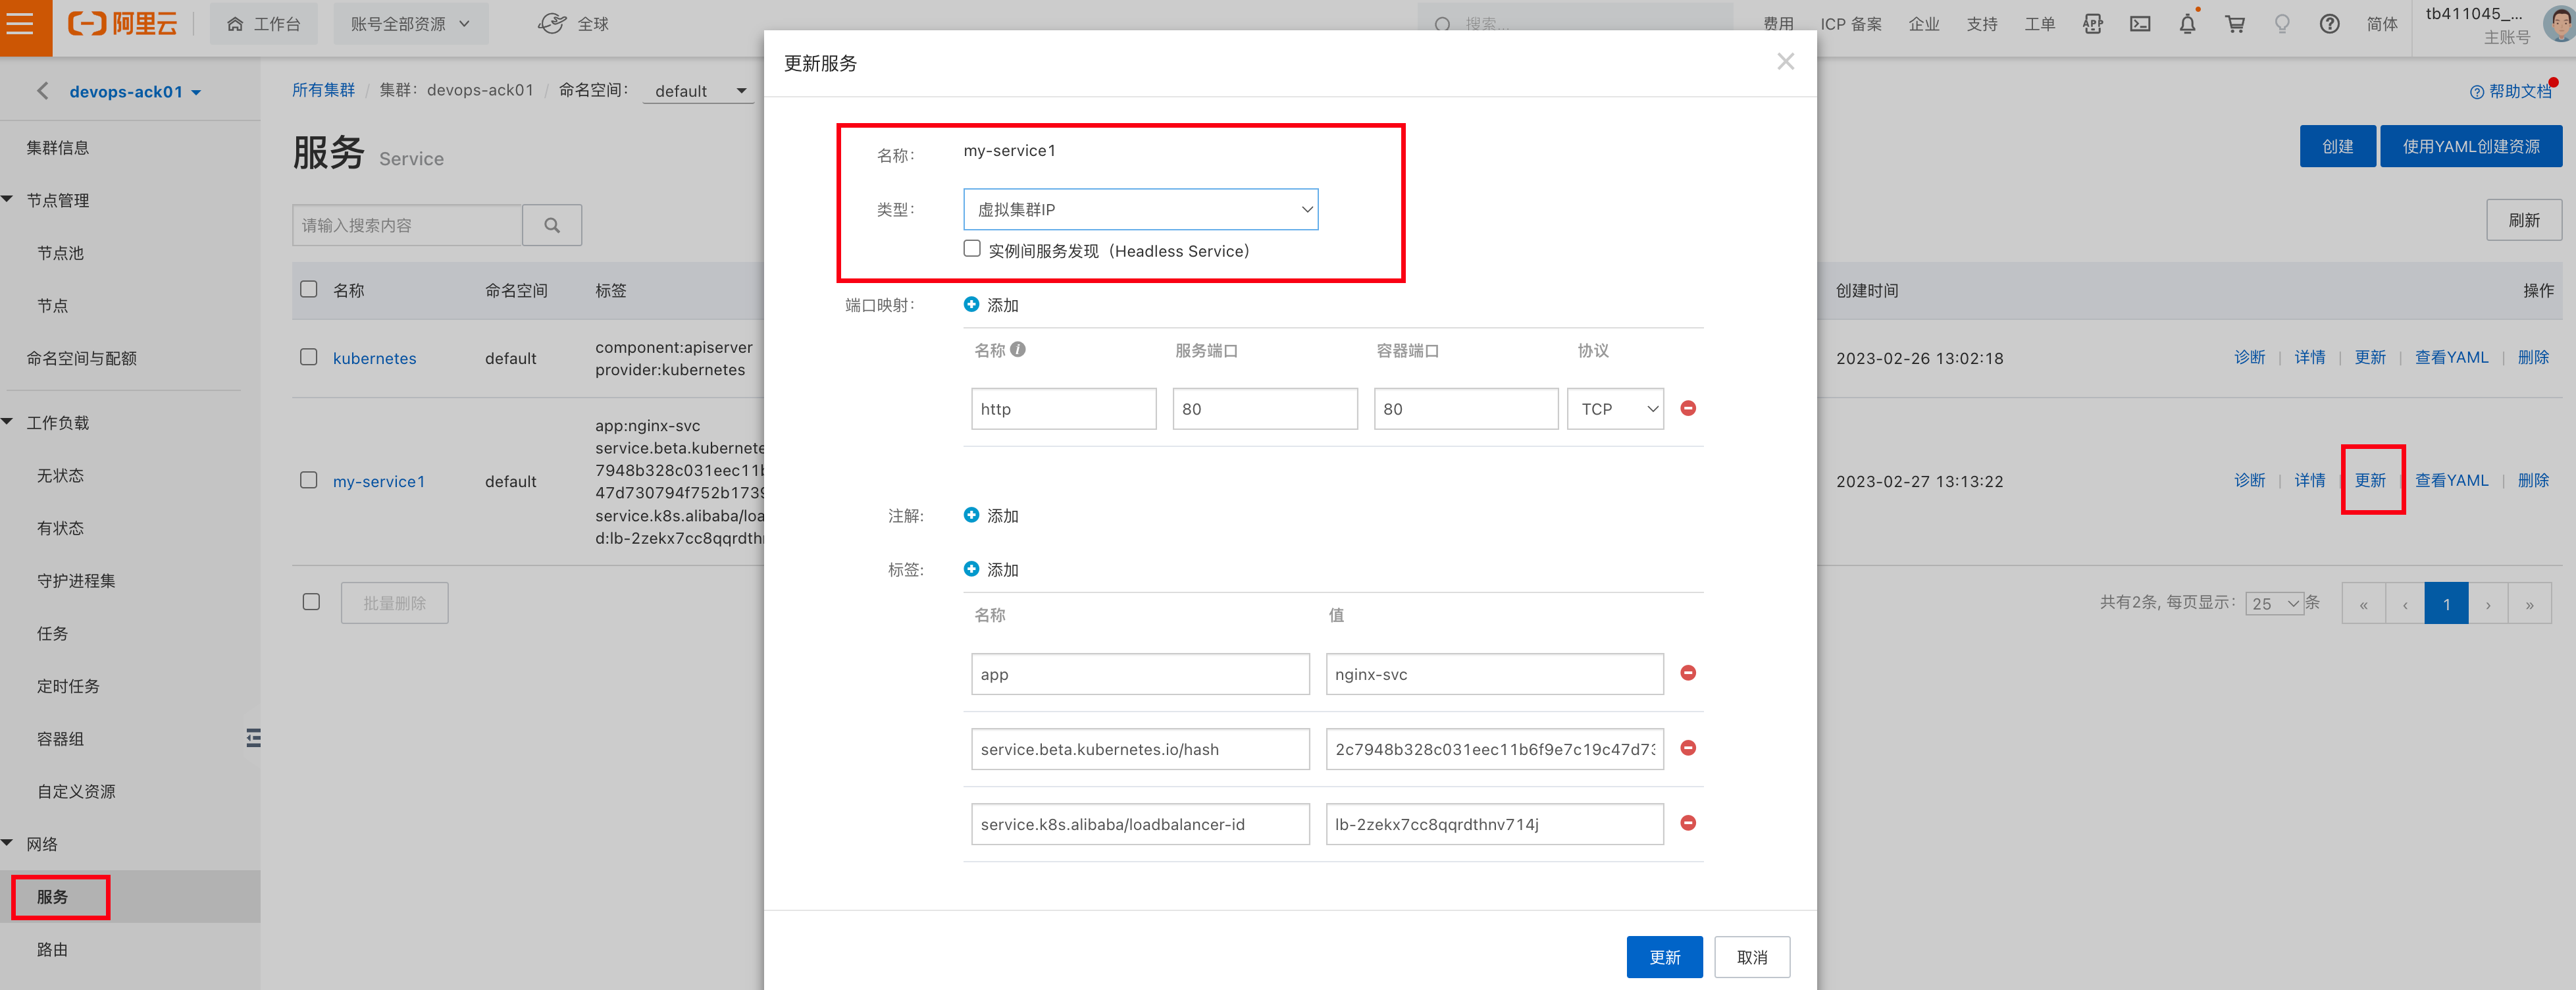Remove the app nginx-svc label row

pos(1688,673)
